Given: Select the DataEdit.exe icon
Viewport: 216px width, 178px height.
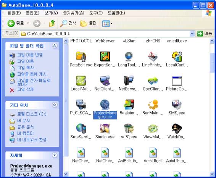Looking at the screenshot, I should pos(81,57).
